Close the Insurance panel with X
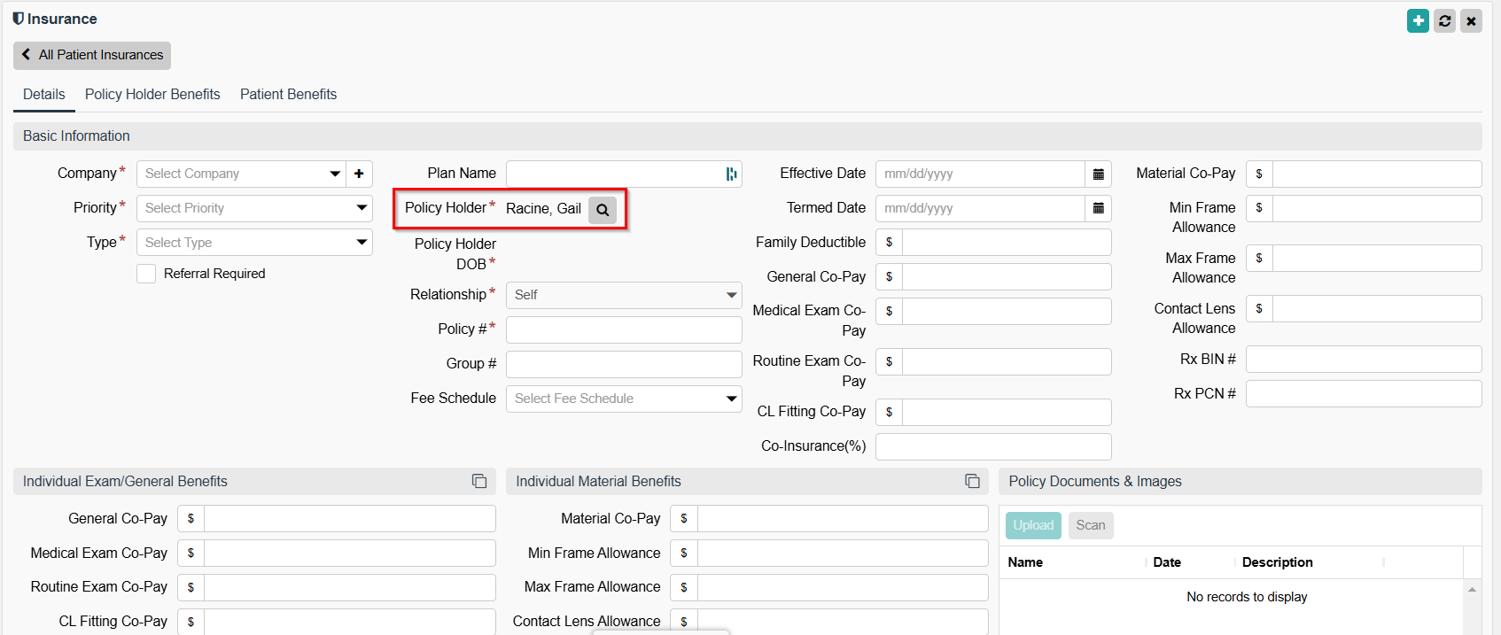Screen dimensions: 1501x635 click(x=1471, y=20)
